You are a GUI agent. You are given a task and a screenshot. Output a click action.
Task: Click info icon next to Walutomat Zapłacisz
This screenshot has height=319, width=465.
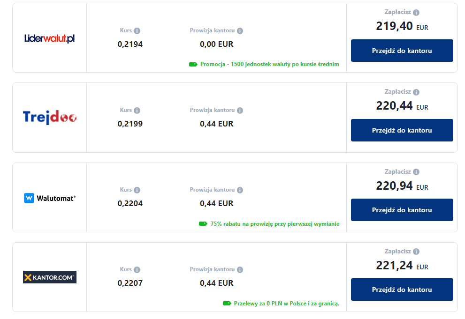tap(416, 172)
